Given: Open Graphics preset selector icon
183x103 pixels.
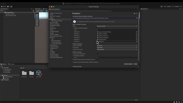Looking at the screenshot, I should [x=136, y=13].
